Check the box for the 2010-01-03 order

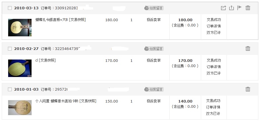click(x=10, y=89)
